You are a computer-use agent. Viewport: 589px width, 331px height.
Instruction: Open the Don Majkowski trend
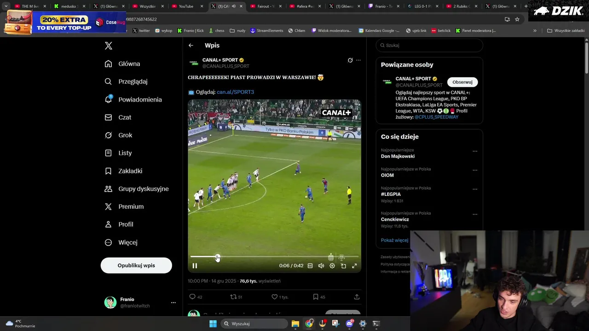(x=398, y=156)
